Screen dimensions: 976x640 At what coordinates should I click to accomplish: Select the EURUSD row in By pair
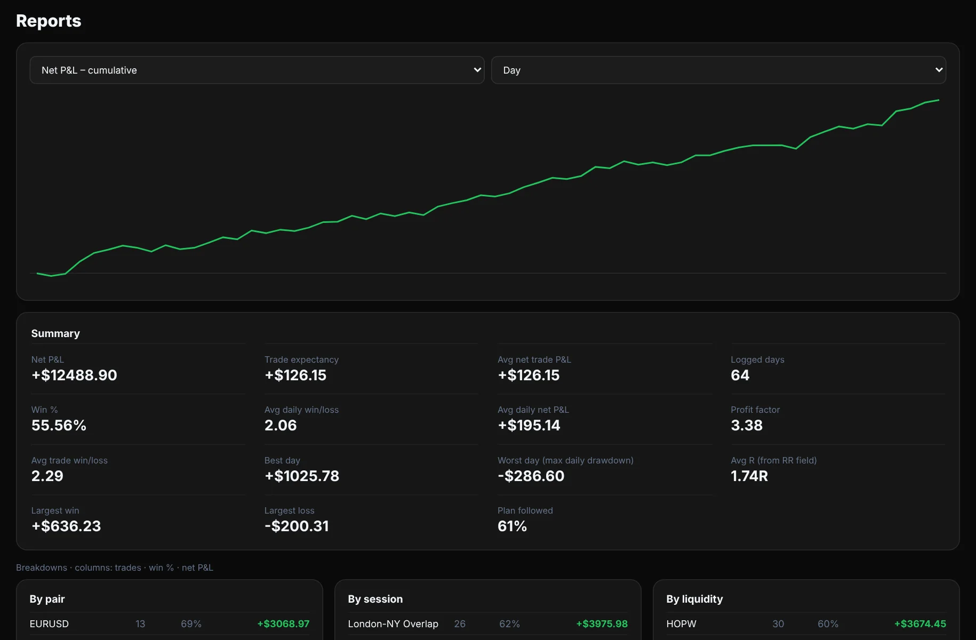point(170,624)
